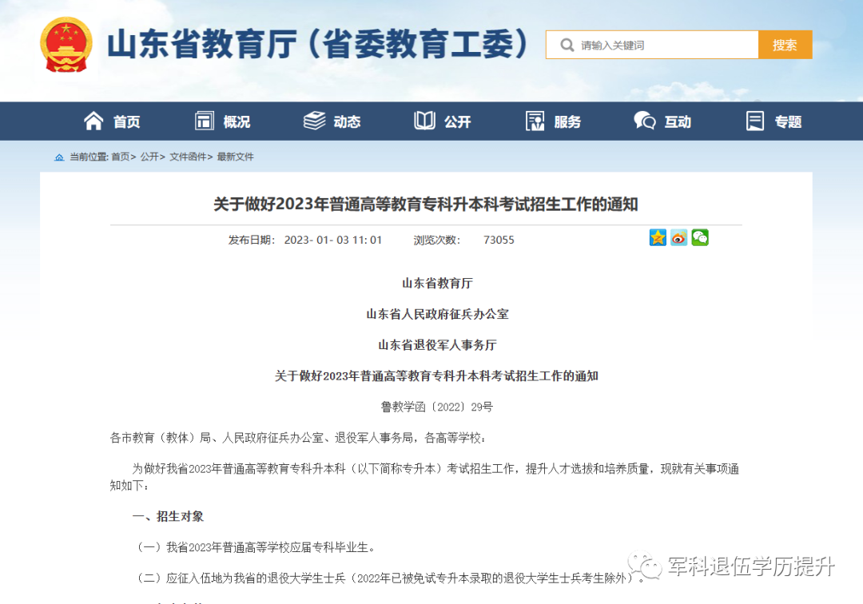Open 文件函件 breadcrumb link

pos(185,157)
